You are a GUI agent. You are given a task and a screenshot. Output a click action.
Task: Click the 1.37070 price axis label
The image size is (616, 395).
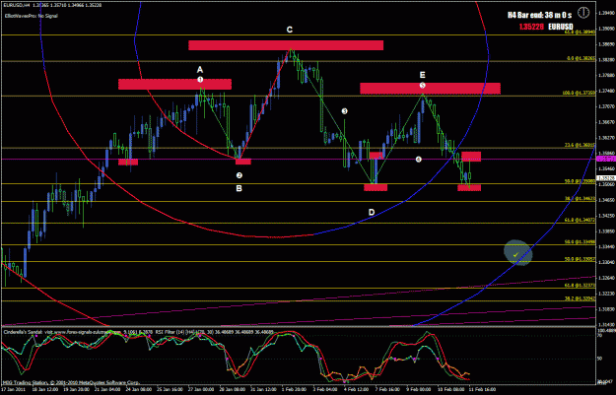(x=606, y=106)
